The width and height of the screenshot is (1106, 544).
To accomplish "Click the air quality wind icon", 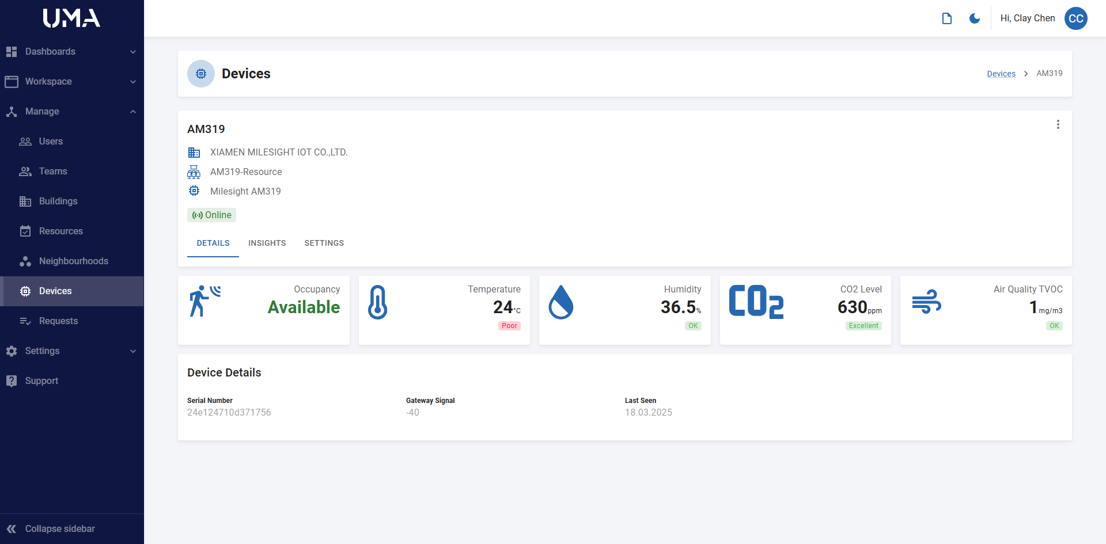I will click(x=926, y=301).
